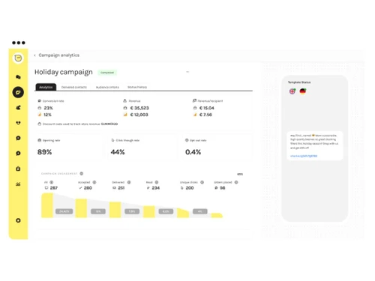
Task: Click the 12% conversion rate value
Action: (x=47, y=115)
